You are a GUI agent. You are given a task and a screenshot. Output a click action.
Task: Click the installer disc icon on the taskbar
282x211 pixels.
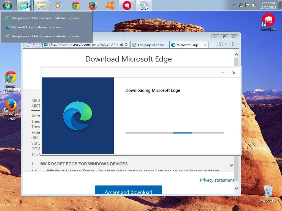[144, 5]
